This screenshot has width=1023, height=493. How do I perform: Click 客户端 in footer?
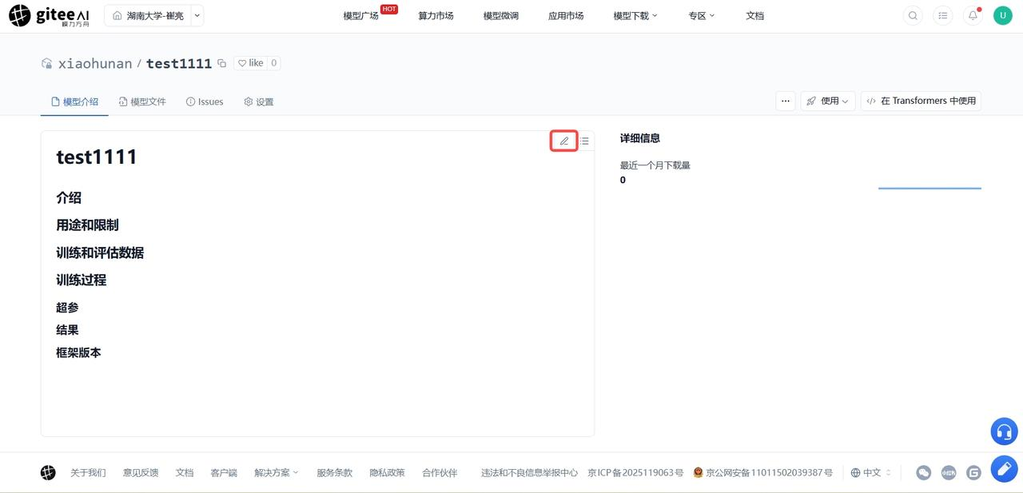click(x=224, y=472)
